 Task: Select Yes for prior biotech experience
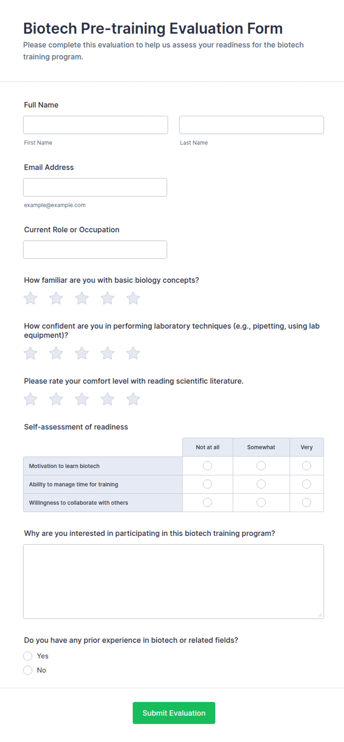click(28, 656)
